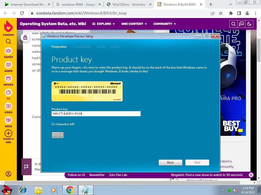This screenshot has width=261, height=195.
Task: Bookmark this page with the star icon
Action: [x=221, y=13]
